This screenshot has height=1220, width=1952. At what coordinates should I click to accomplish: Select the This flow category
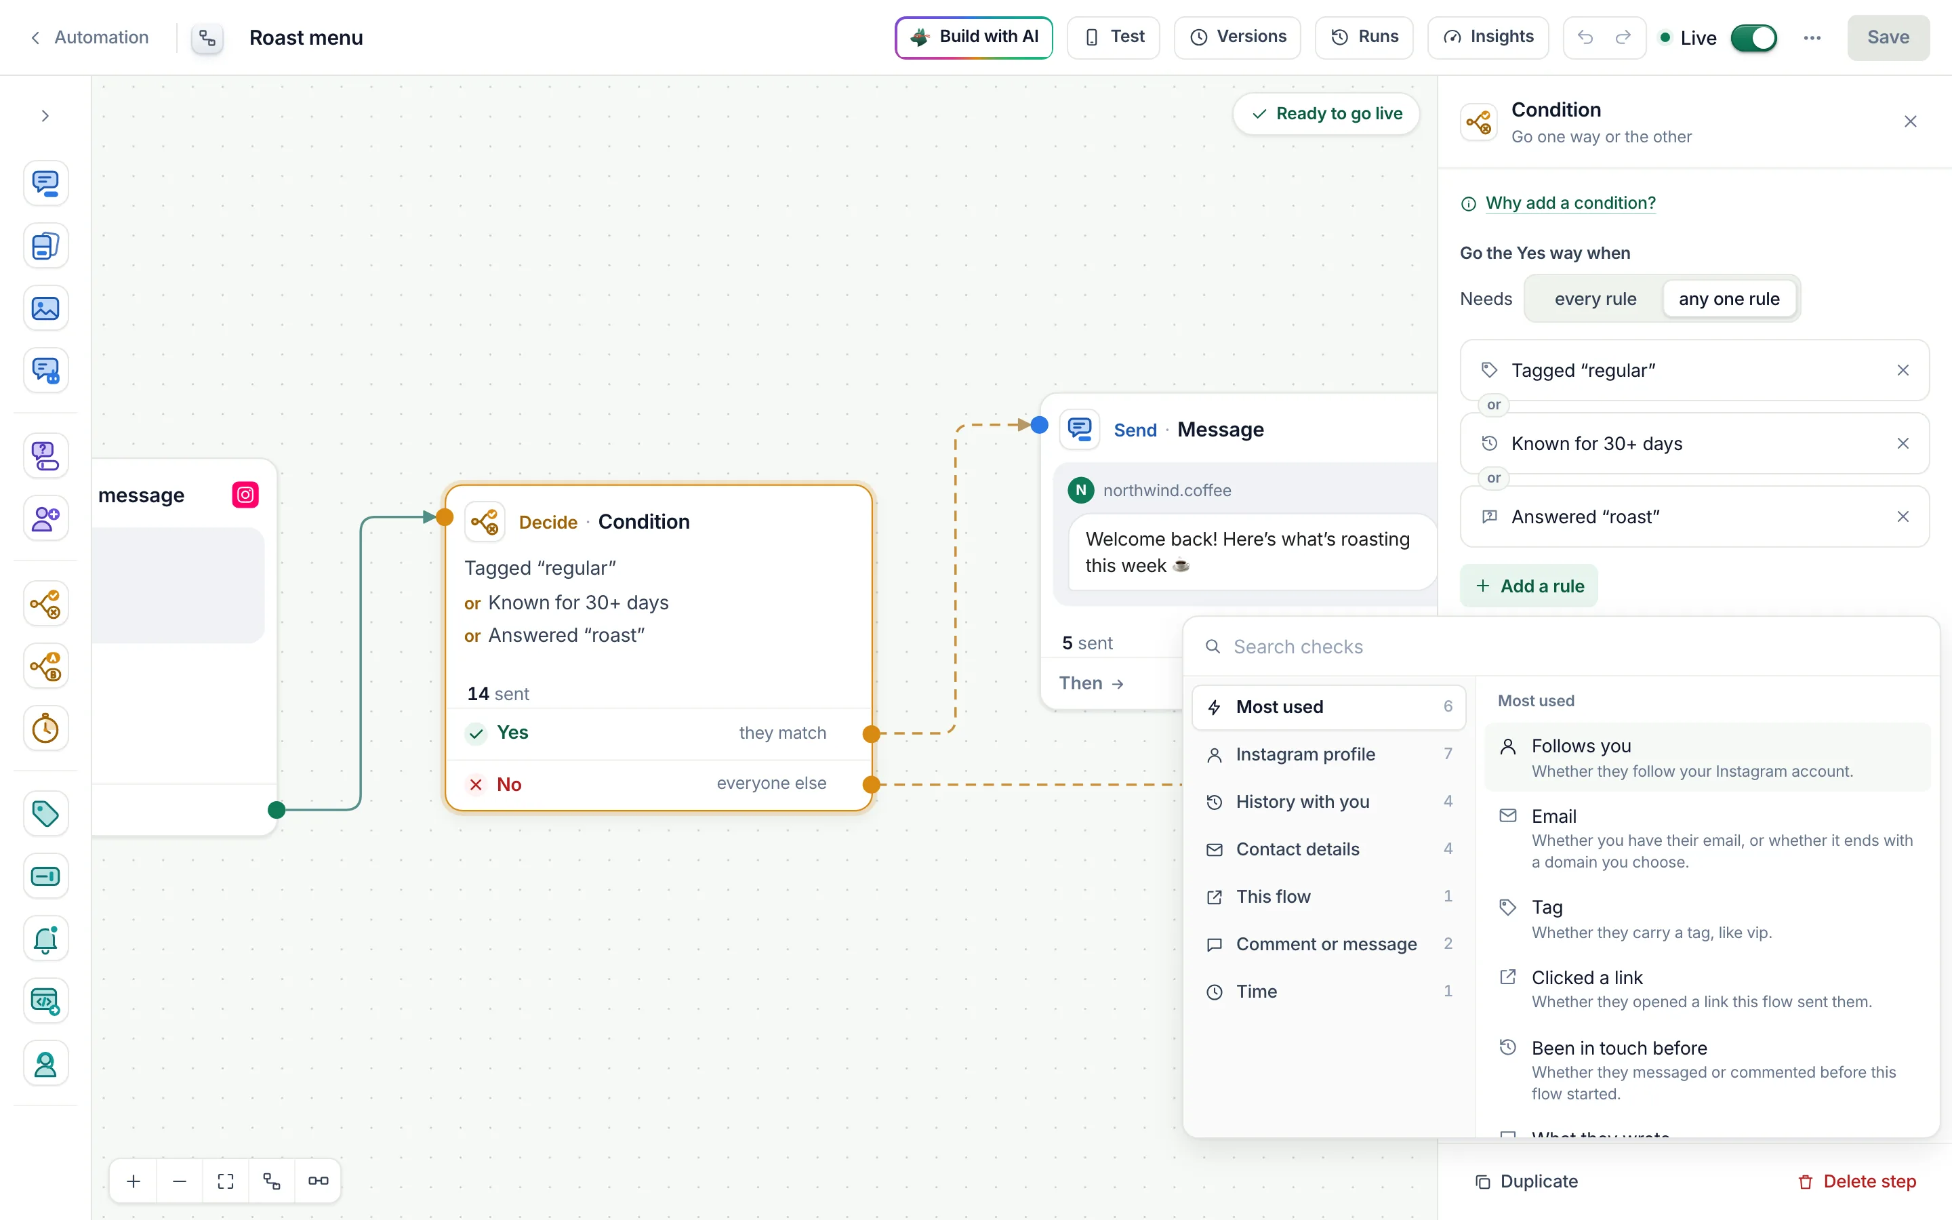[x=1328, y=897]
